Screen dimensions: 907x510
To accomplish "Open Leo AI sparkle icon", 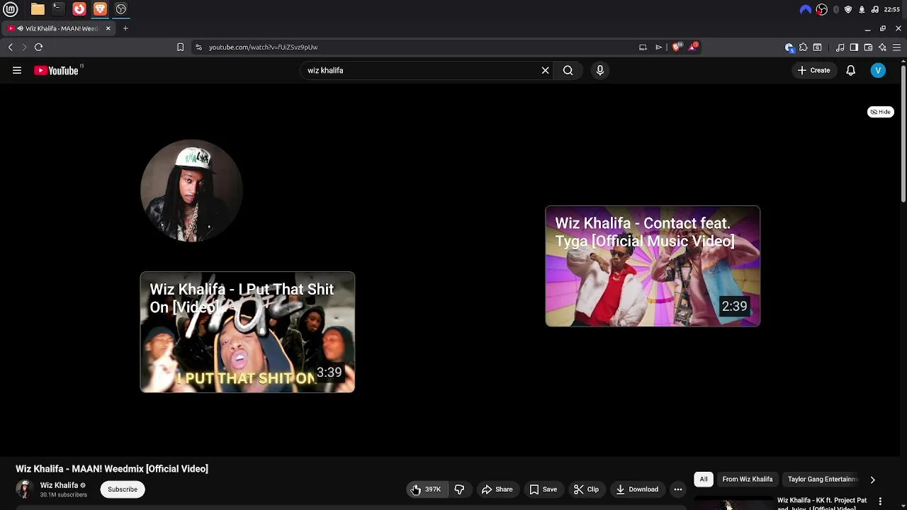I will (882, 47).
